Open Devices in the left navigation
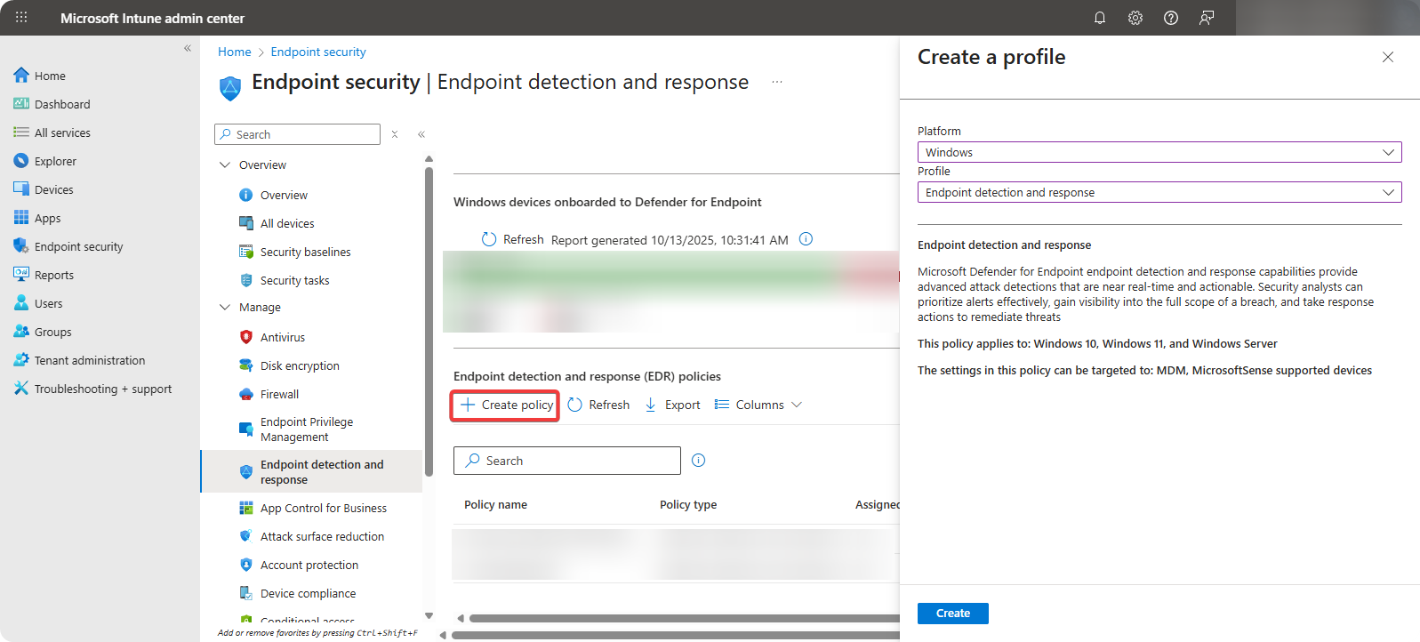This screenshot has height=642, width=1420. (53, 189)
